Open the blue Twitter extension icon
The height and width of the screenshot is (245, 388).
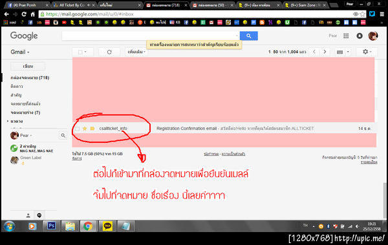tap(372, 14)
